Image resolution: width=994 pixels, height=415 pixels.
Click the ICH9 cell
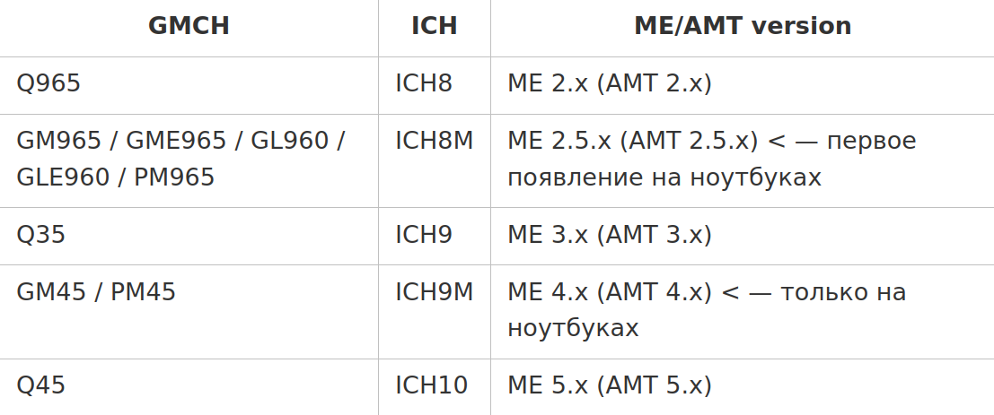pos(435,235)
